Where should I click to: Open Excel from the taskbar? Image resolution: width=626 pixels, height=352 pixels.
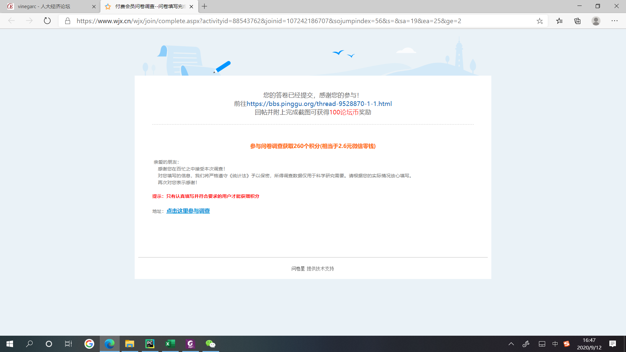[170, 344]
